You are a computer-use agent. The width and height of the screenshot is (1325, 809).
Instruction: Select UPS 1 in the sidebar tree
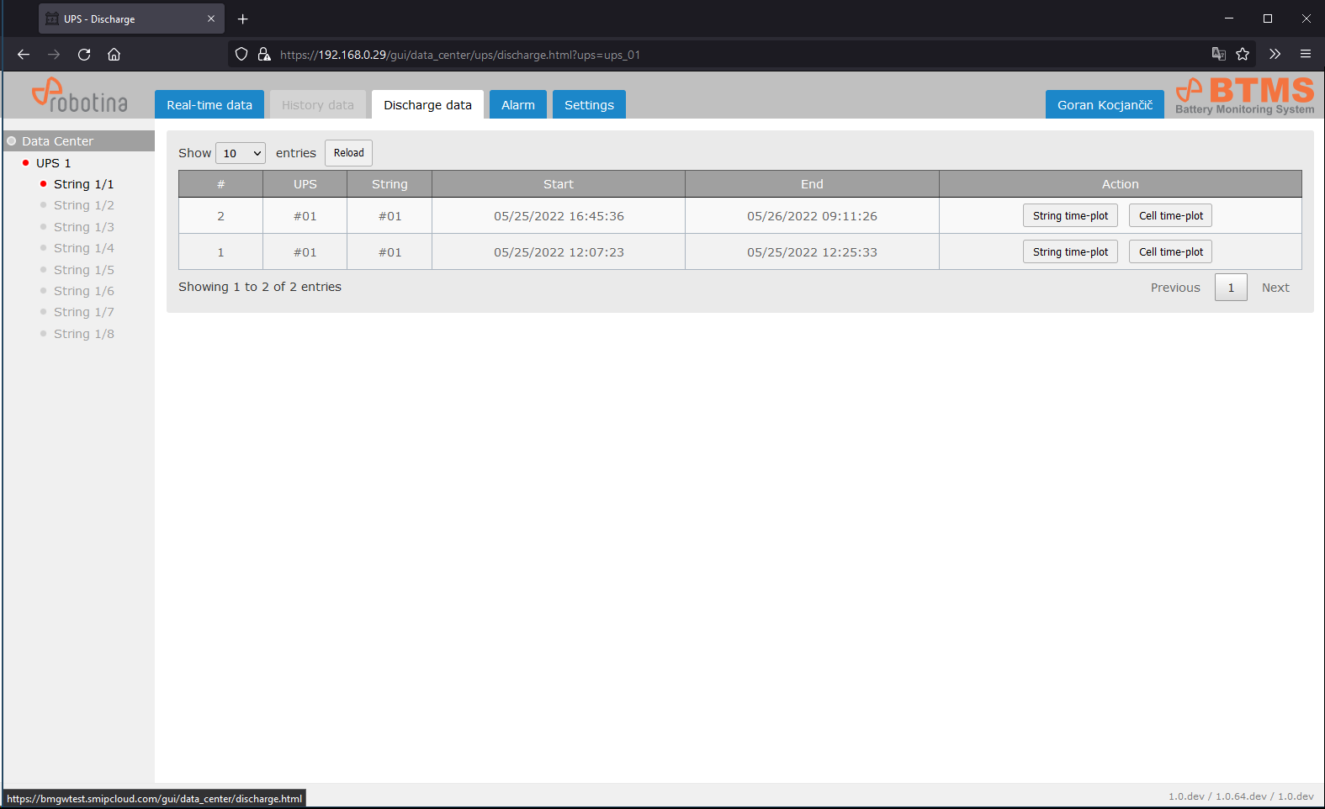point(53,163)
